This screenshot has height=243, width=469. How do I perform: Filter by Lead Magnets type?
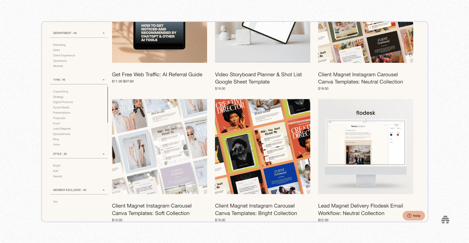62,128
